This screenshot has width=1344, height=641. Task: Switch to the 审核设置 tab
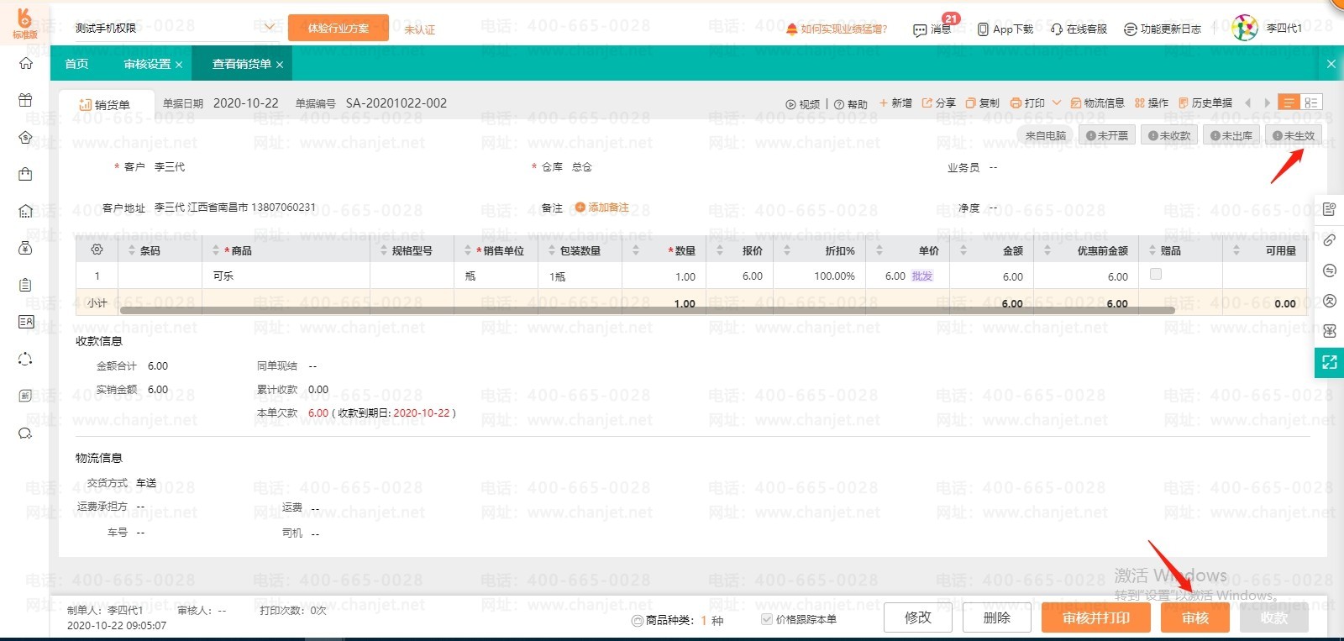pyautogui.click(x=147, y=64)
